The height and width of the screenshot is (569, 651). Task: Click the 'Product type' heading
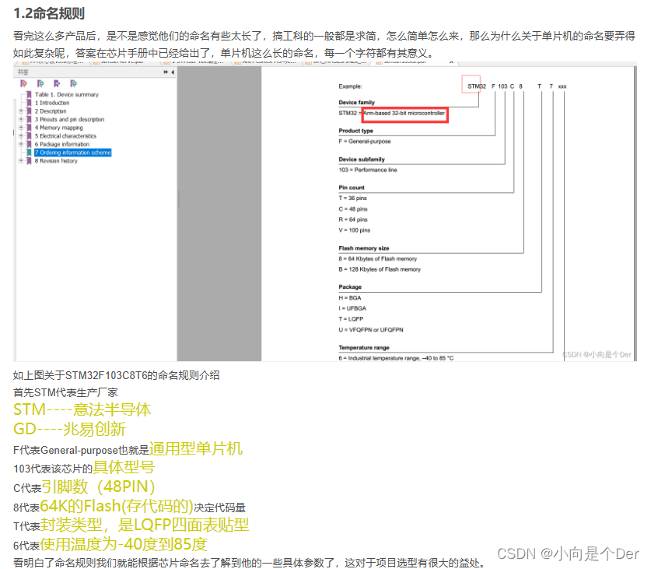(355, 131)
